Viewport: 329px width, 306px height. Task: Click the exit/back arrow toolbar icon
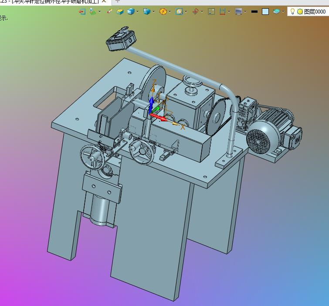[82, 11]
